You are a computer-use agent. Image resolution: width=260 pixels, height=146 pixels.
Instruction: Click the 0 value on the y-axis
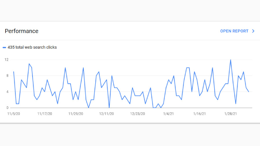tap(7, 108)
